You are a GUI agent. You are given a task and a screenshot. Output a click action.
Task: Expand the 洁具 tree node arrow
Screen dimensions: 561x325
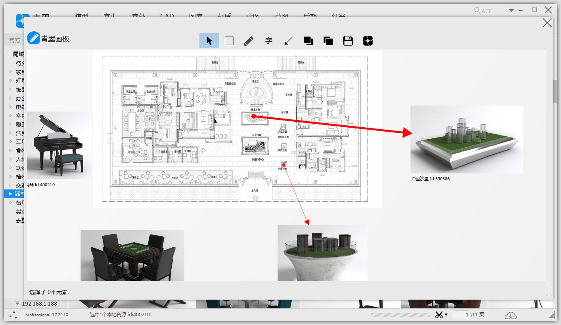[x=11, y=133]
